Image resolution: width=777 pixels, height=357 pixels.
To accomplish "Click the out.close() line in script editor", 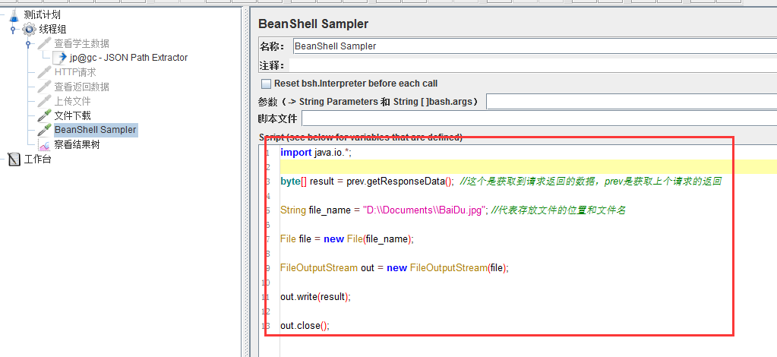I will (305, 326).
